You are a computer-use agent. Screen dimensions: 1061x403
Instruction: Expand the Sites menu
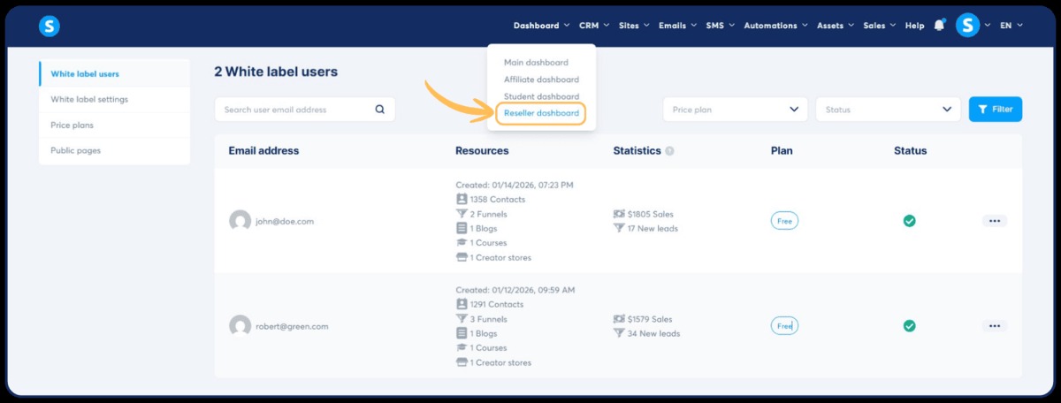(634, 26)
